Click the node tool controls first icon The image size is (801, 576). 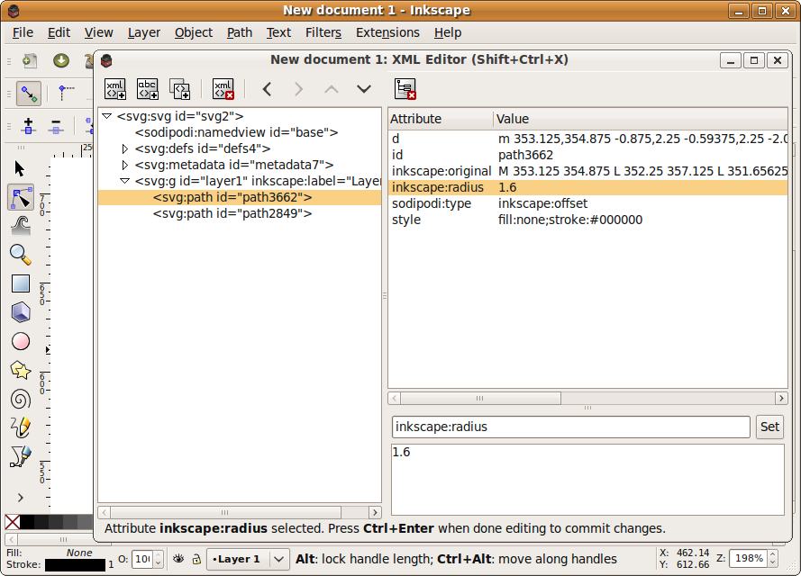[29, 94]
